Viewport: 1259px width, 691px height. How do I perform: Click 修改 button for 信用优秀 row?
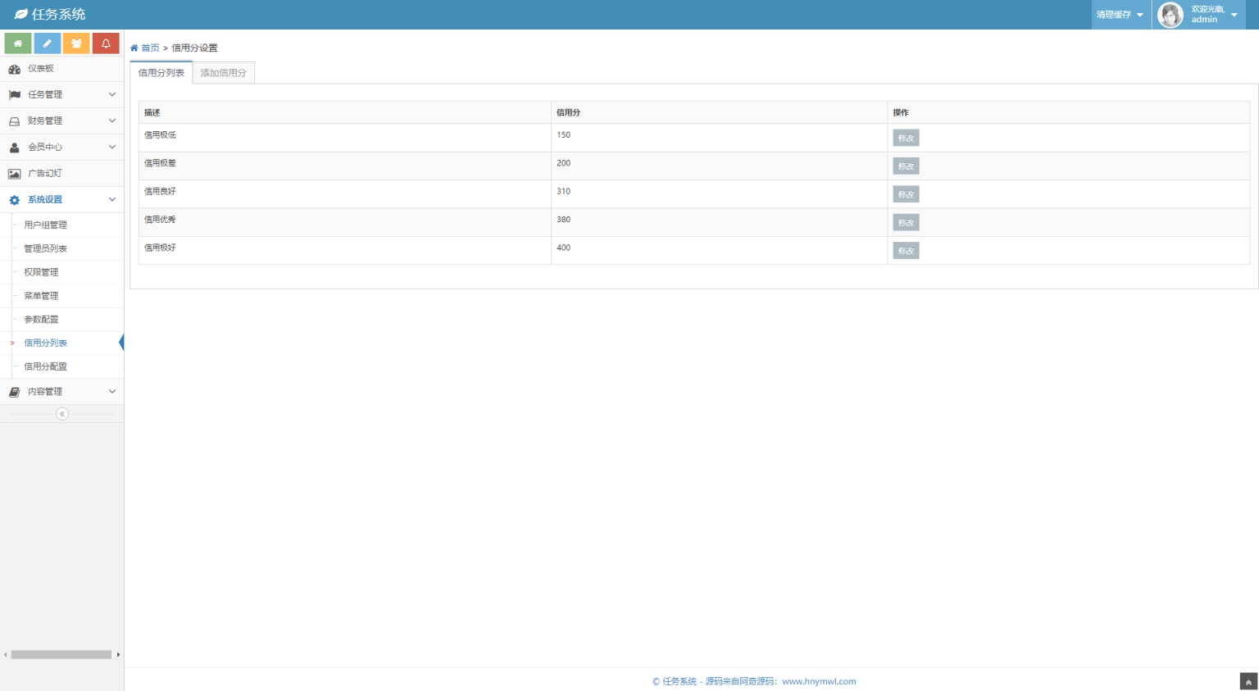(x=906, y=222)
